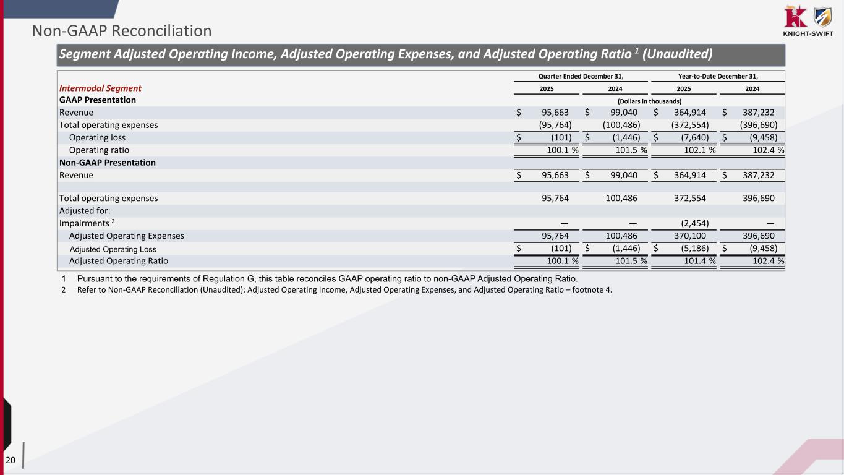Click the GAAP Presentation row label
The width and height of the screenshot is (844, 475).
pos(97,100)
